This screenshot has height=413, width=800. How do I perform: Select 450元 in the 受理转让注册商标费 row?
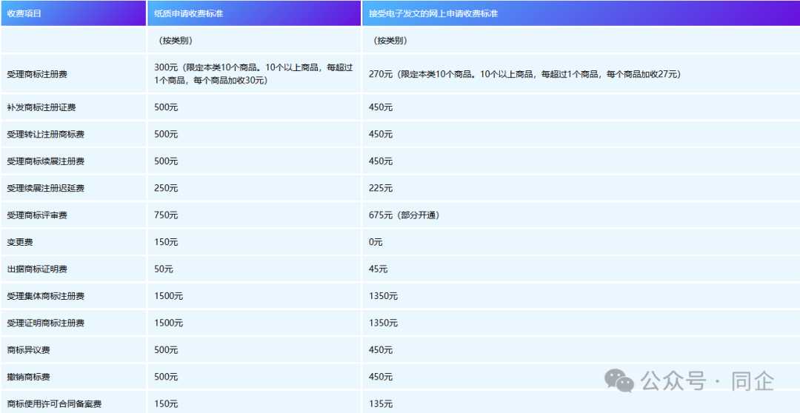pyautogui.click(x=381, y=135)
